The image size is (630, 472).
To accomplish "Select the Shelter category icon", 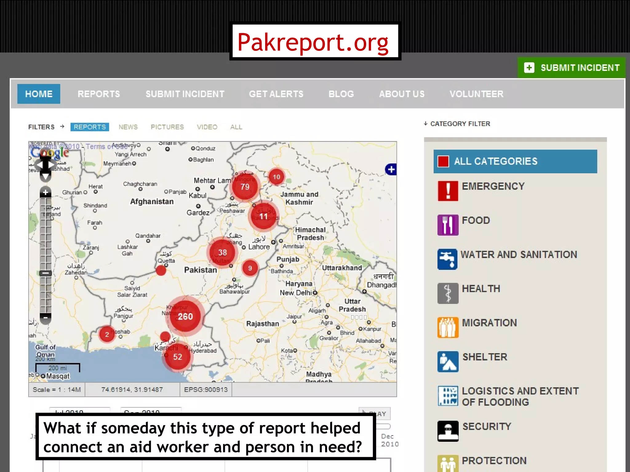I will pyautogui.click(x=448, y=361).
